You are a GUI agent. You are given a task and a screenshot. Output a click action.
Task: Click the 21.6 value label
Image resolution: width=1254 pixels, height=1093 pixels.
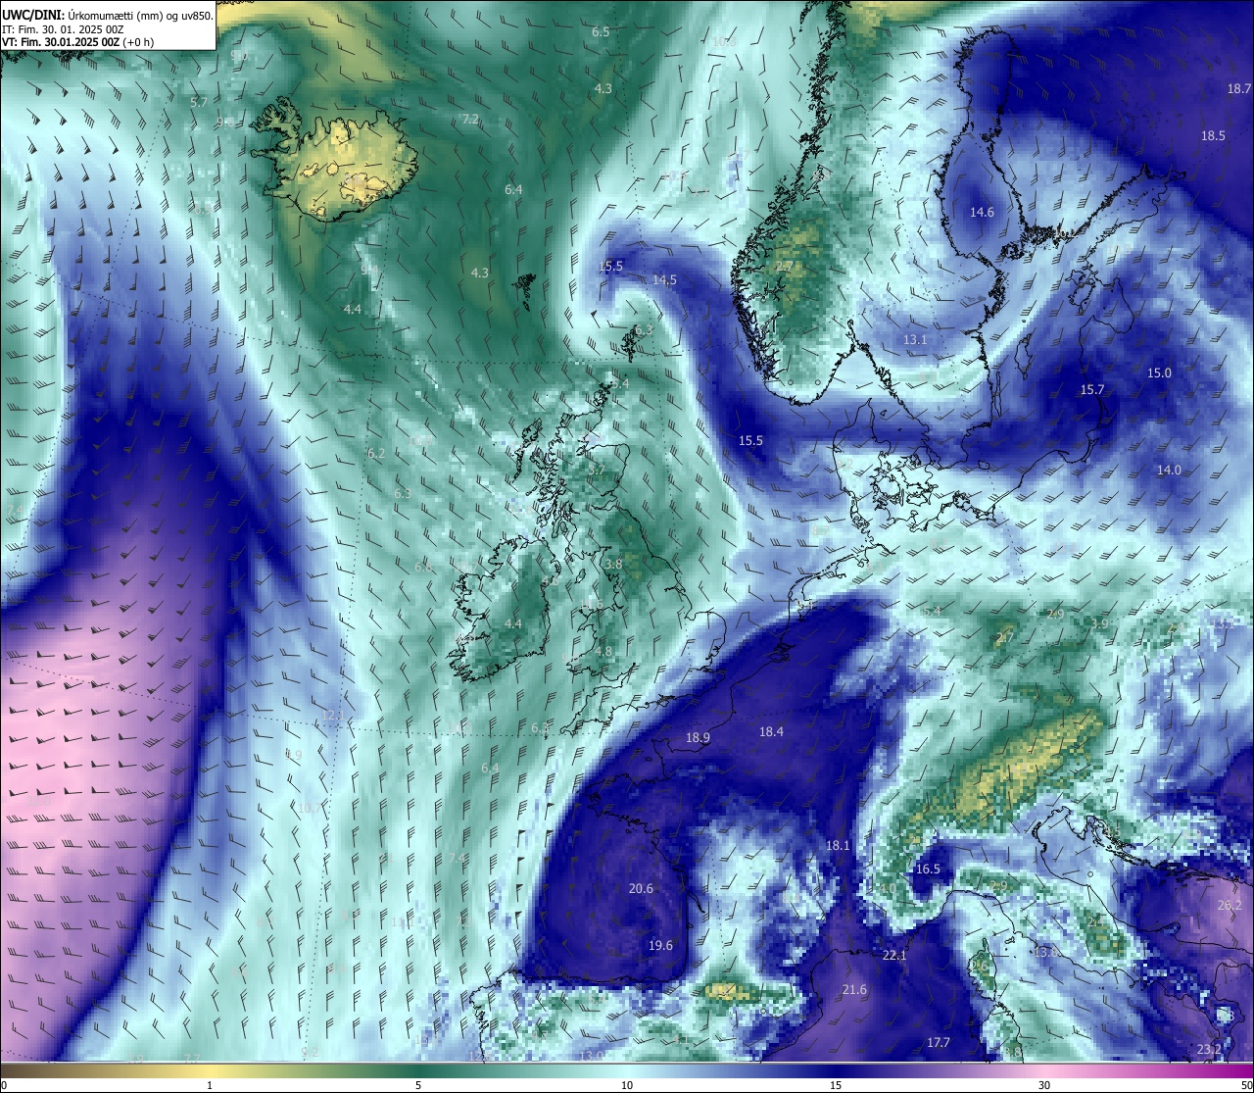point(854,989)
